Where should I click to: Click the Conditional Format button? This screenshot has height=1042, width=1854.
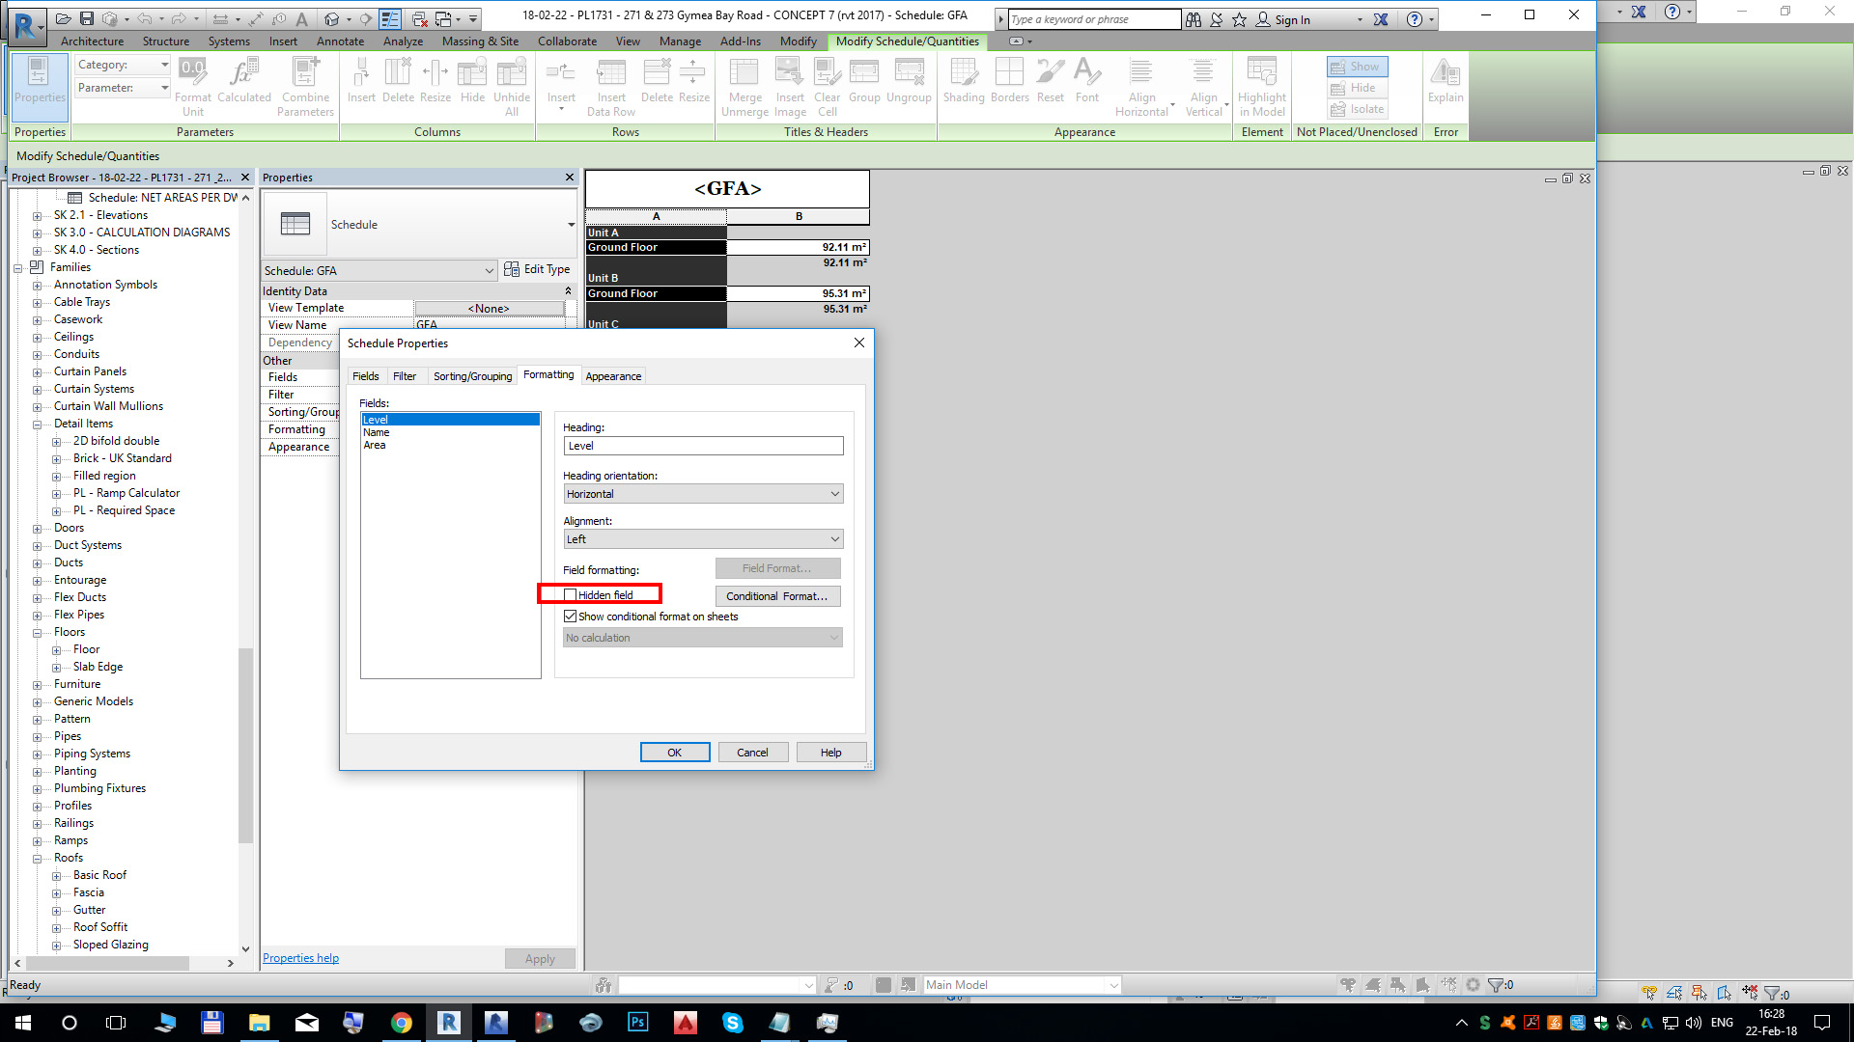click(776, 596)
